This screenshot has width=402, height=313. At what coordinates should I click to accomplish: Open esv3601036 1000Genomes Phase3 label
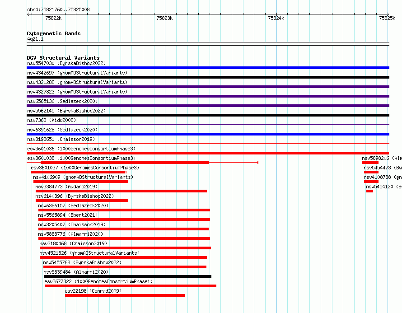81,149
